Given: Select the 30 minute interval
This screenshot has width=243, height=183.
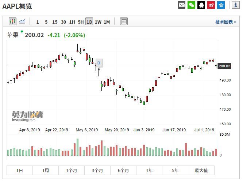Looking at the screenshot, I should coord(63,22).
